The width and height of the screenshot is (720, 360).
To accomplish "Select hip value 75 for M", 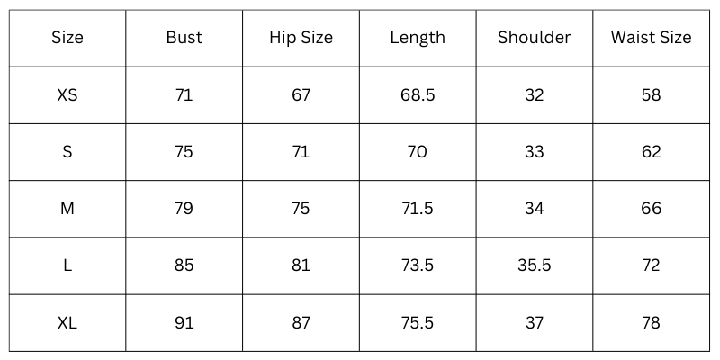I will point(301,209).
